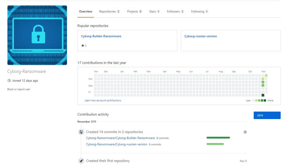Collapse the commits activity with the fold icon
This screenshot has width=294, height=165.
tap(245, 132)
